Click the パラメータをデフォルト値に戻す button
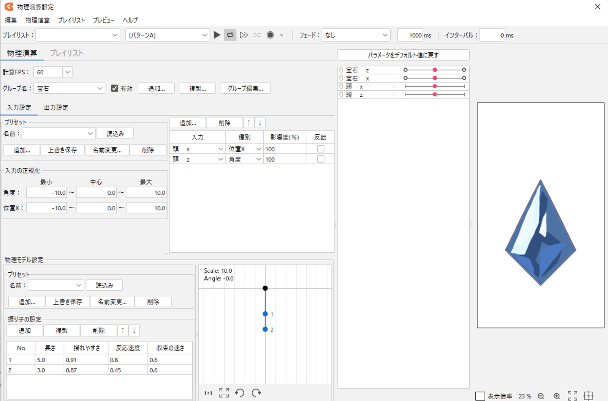 coord(403,55)
